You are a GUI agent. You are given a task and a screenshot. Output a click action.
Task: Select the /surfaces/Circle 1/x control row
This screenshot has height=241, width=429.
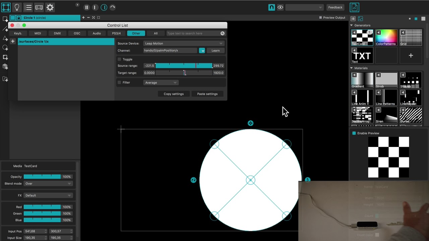point(66,42)
